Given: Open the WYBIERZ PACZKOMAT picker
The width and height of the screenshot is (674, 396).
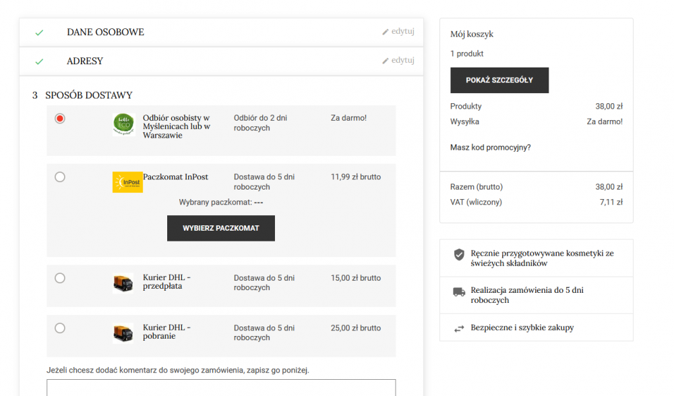Looking at the screenshot, I should click(221, 228).
